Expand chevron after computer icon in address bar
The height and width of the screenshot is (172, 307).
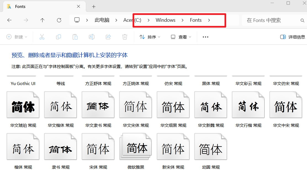[87, 20]
